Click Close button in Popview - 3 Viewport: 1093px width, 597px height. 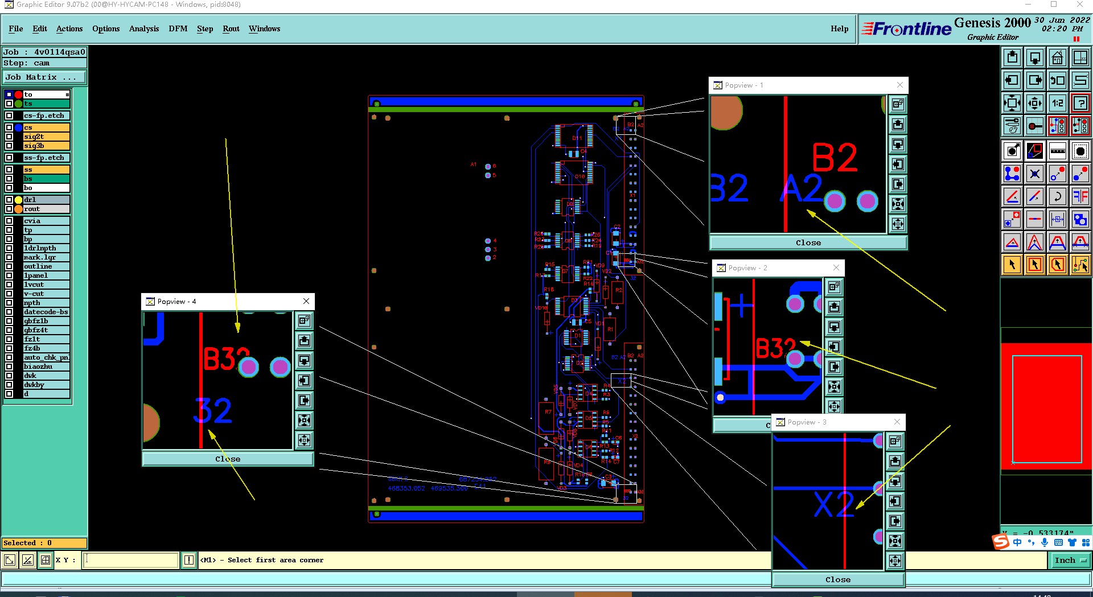[838, 579]
